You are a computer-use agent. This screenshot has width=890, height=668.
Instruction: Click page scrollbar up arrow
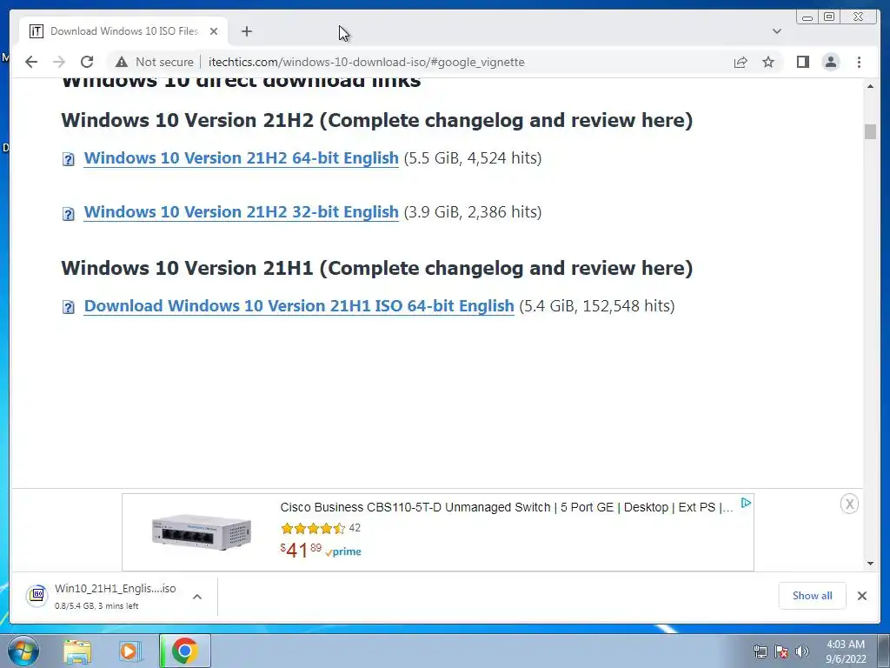point(870,86)
